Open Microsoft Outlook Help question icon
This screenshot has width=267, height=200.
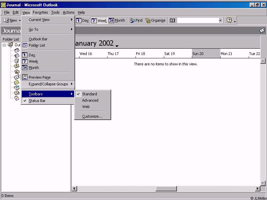229,20
